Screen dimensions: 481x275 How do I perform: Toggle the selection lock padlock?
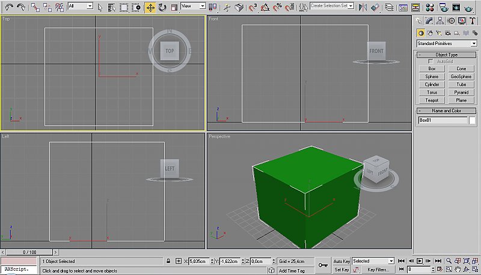pyautogui.click(x=168, y=261)
